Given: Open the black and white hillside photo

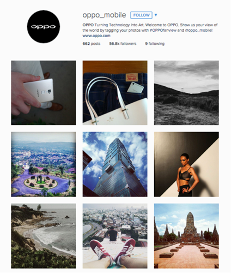Looking at the screenshot, I should tap(186, 93).
